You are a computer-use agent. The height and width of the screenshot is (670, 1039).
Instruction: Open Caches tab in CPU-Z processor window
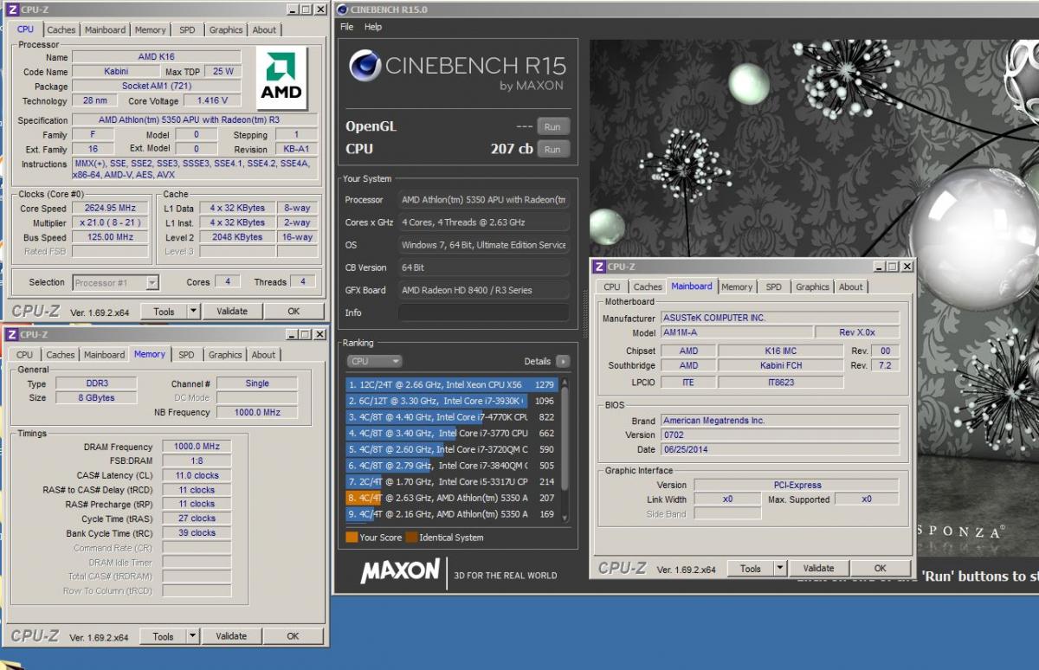[x=61, y=29]
